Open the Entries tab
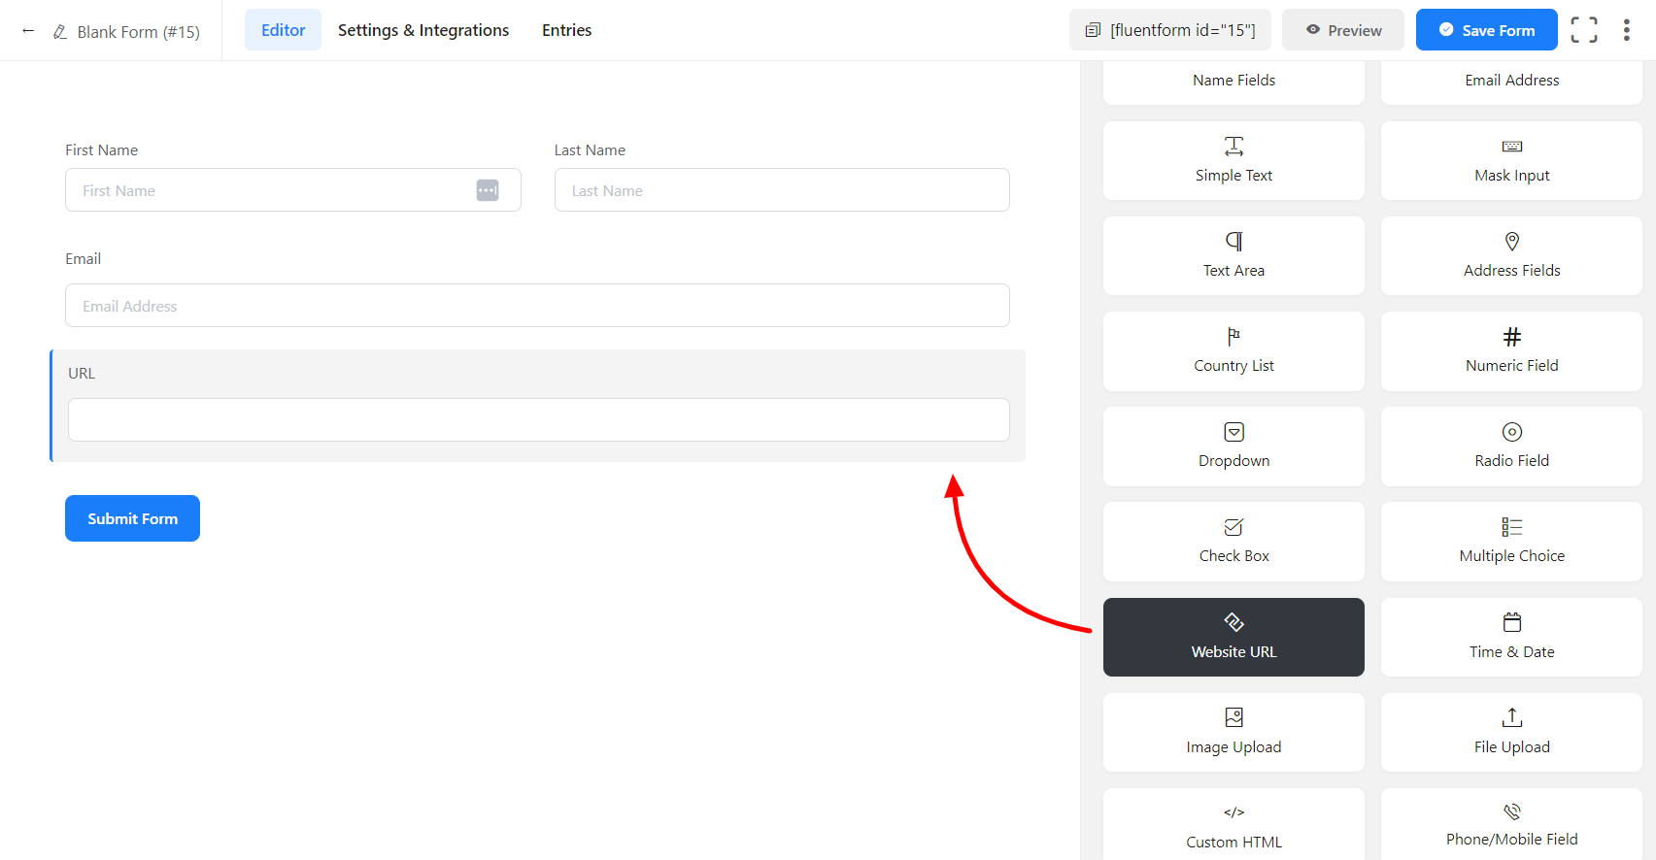This screenshot has width=1656, height=860. 566,30
